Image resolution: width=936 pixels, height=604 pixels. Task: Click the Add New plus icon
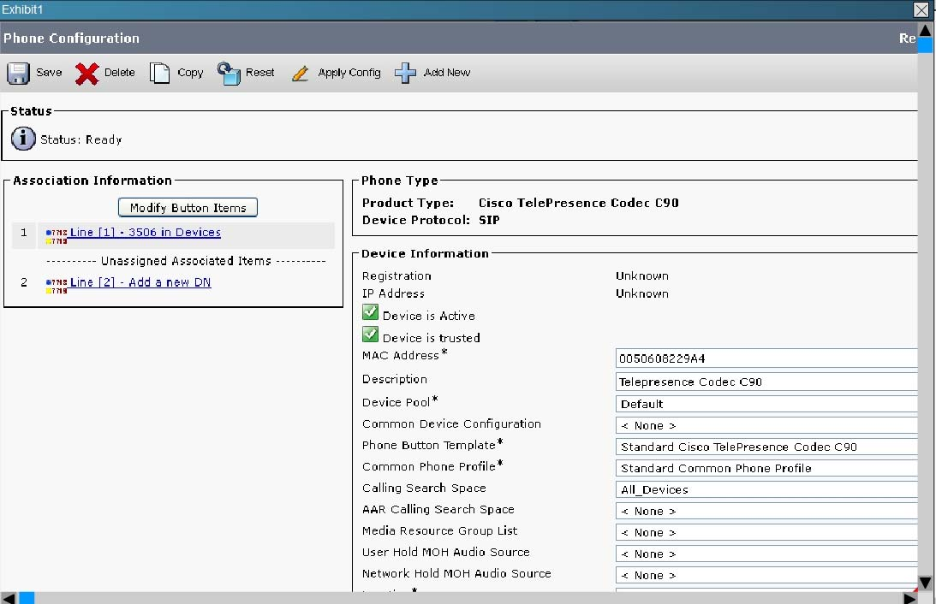406,73
